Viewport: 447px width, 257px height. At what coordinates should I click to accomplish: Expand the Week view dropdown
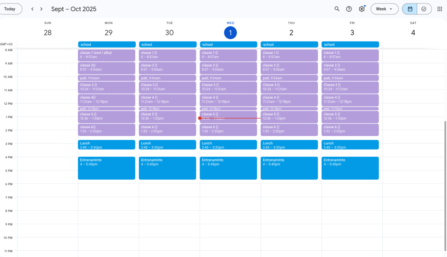[384, 9]
